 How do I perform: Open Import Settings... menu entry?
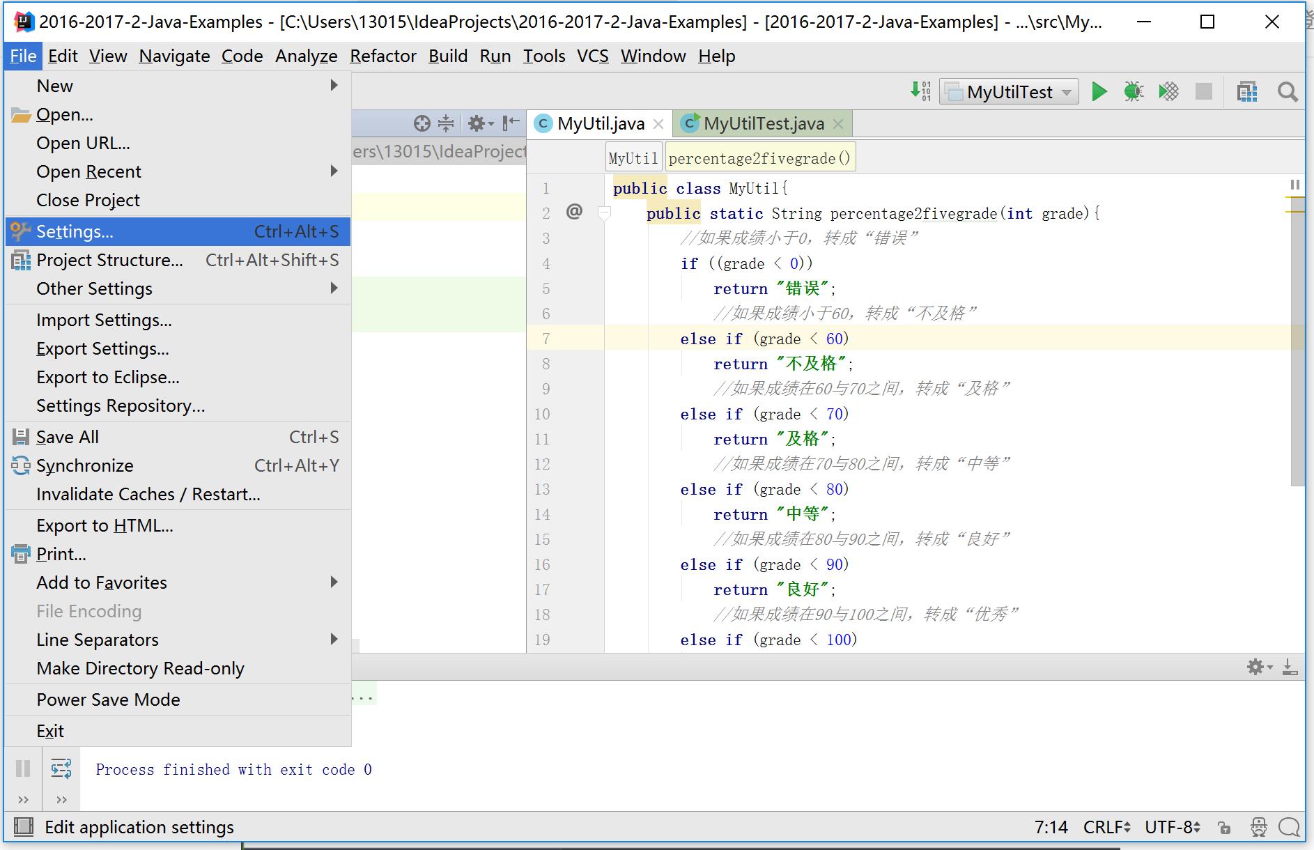pyautogui.click(x=178, y=320)
